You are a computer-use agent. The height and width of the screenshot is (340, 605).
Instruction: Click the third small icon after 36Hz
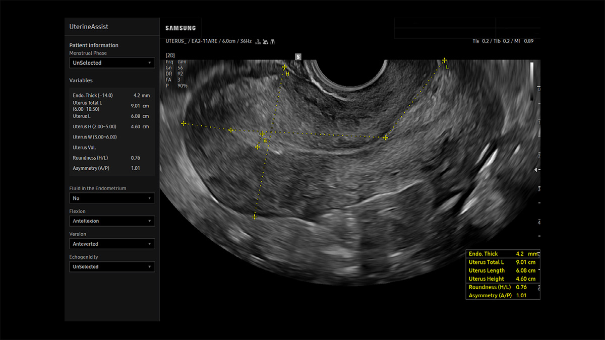point(273,42)
